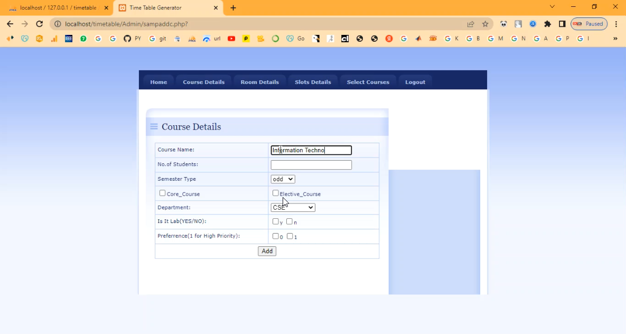
Task: Check the 'y' checkbox for lab
Action: [x=275, y=221]
